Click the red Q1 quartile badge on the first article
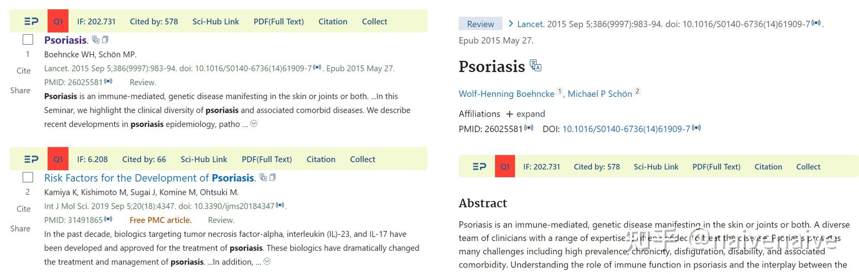The width and height of the screenshot is (859, 274). [x=58, y=21]
